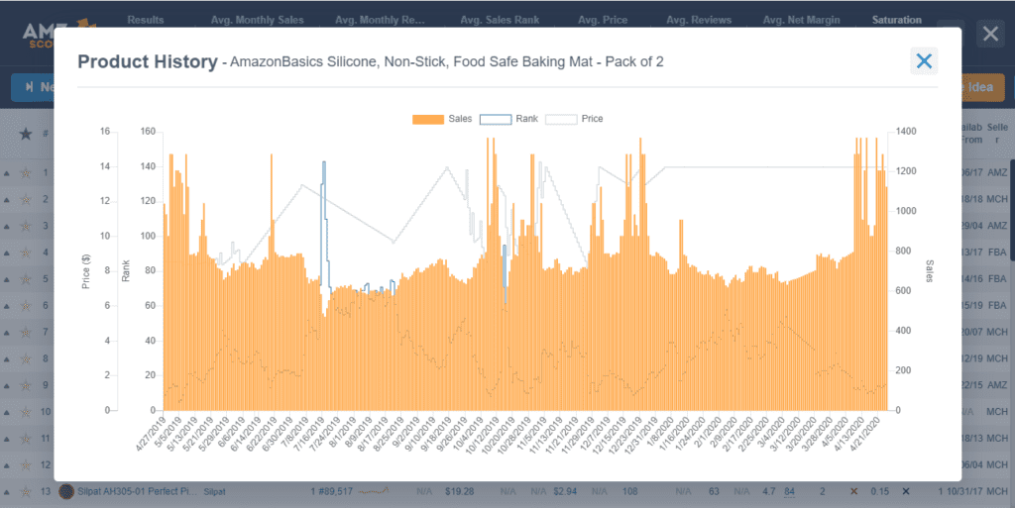Screen dimensions: 1015x508
Task: Star the product in row 11
Action: (25, 439)
